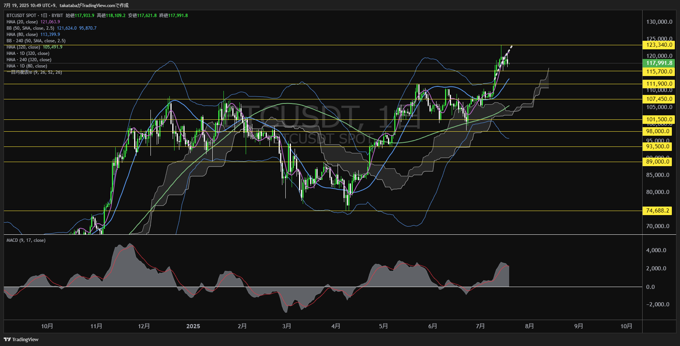The width and height of the screenshot is (680, 346).
Task: Click the 3月 time axis label
Action: click(x=286, y=326)
